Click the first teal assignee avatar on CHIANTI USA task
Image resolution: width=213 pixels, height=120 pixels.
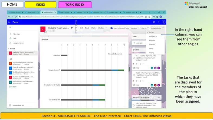click(152, 68)
